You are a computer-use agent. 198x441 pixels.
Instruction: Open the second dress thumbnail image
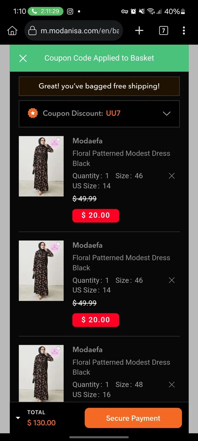[41, 271]
